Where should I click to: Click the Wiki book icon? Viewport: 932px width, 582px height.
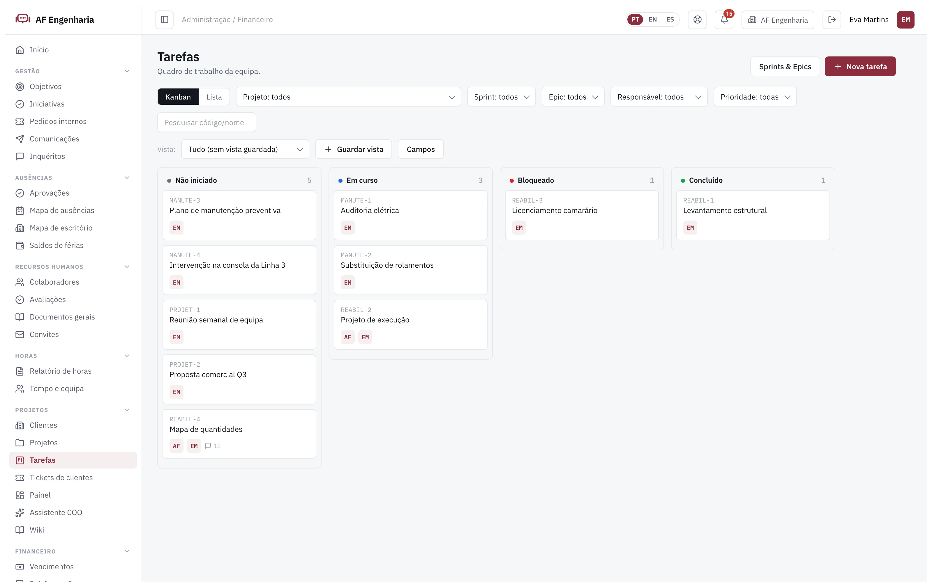point(20,530)
